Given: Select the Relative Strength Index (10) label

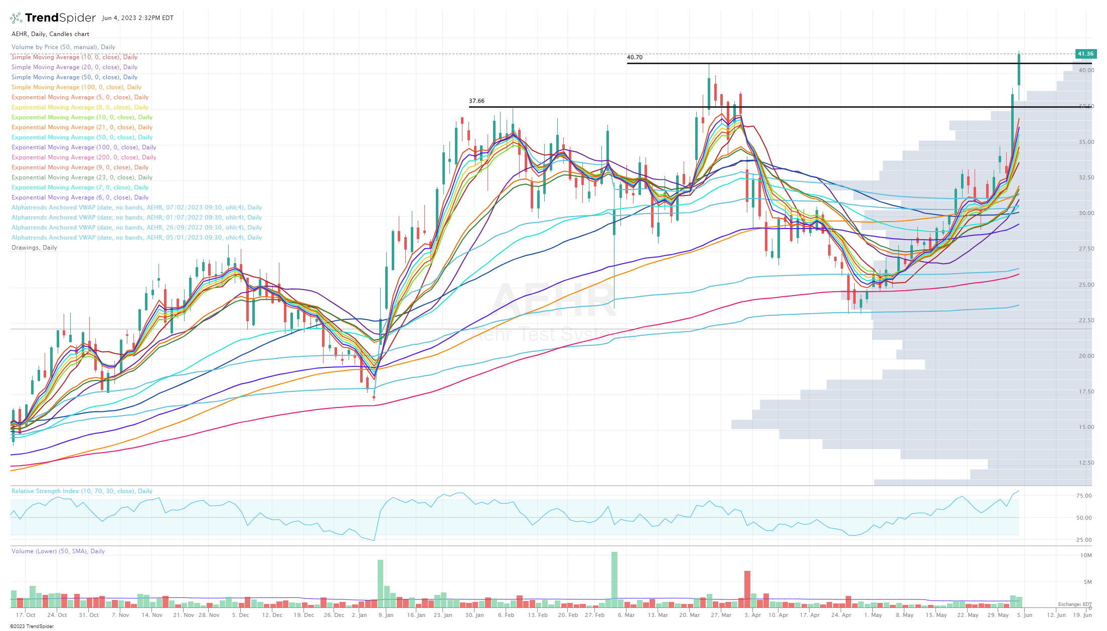Looking at the screenshot, I should [82, 491].
